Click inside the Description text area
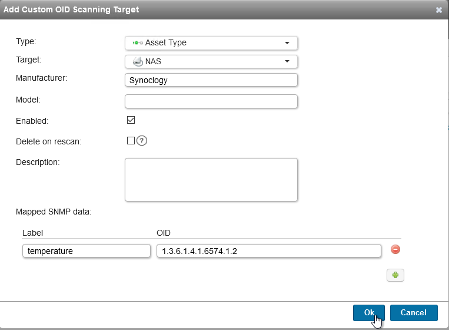This screenshot has height=330, width=449. pyautogui.click(x=211, y=180)
